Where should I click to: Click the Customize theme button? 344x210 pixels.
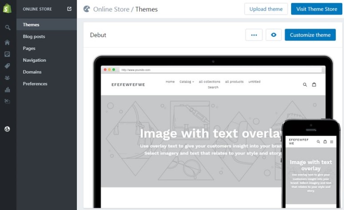click(310, 35)
